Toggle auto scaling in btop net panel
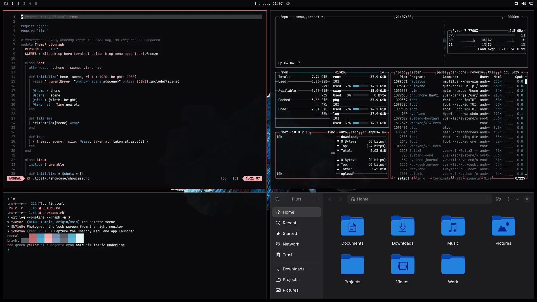Viewport: 537px width, 302px height. point(343,132)
